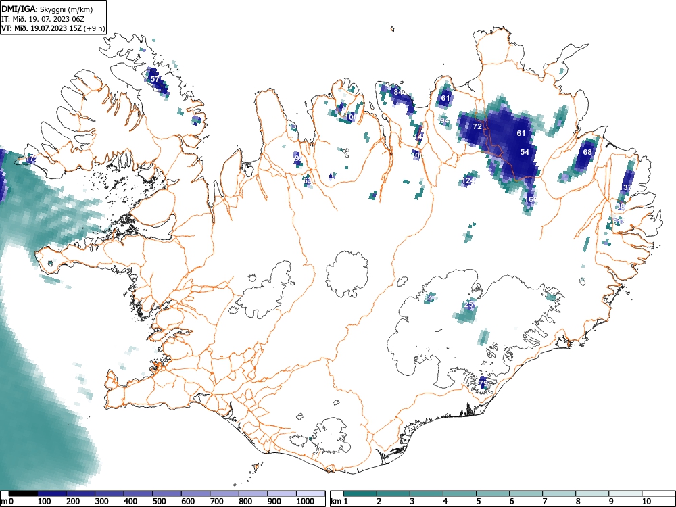The height and width of the screenshot is (507, 676).
Task: Click the '3' label in the km legend
Action: point(412,502)
